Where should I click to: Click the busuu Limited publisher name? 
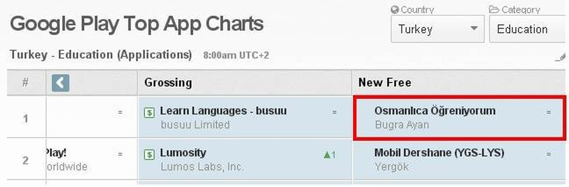point(195,125)
